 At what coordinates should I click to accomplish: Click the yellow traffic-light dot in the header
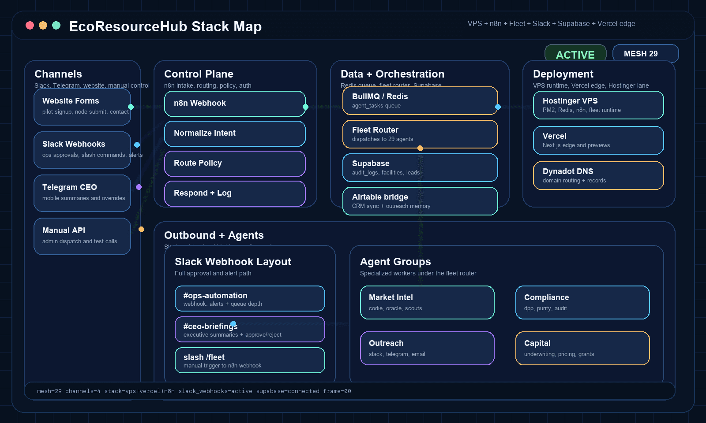click(42, 25)
